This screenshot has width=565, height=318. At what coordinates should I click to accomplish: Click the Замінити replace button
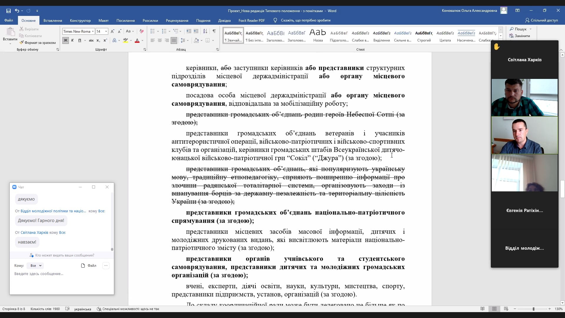(520, 36)
